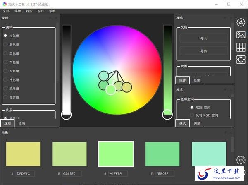
Task: Open the 帮助 menu
Action: (x=52, y=11)
